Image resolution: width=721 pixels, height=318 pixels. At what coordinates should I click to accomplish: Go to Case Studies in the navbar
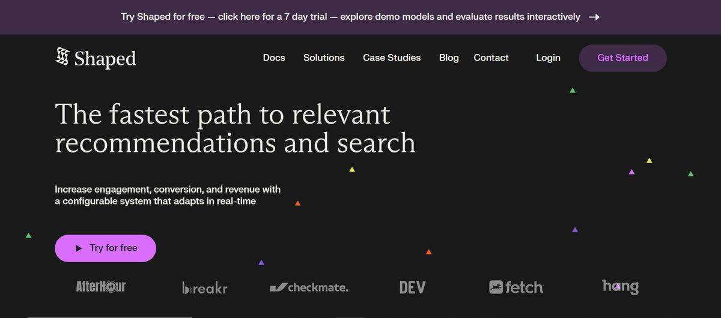point(392,58)
